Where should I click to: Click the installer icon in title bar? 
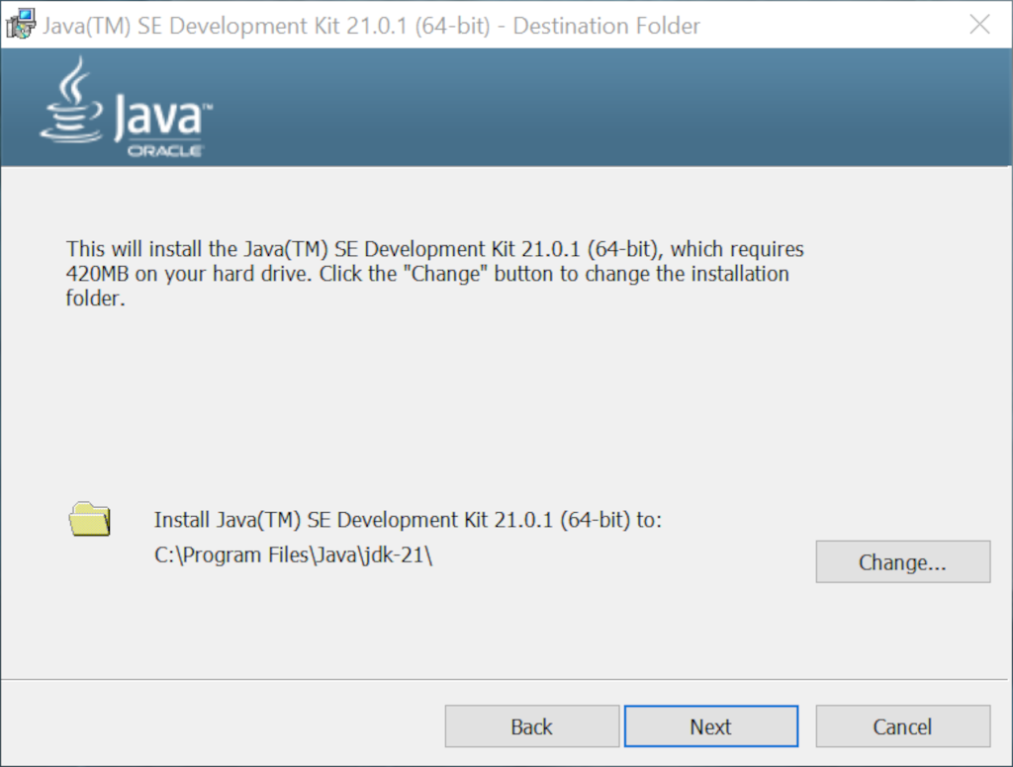(x=20, y=25)
